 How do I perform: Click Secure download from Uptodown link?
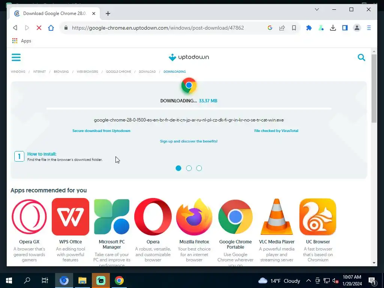pyautogui.click(x=101, y=131)
